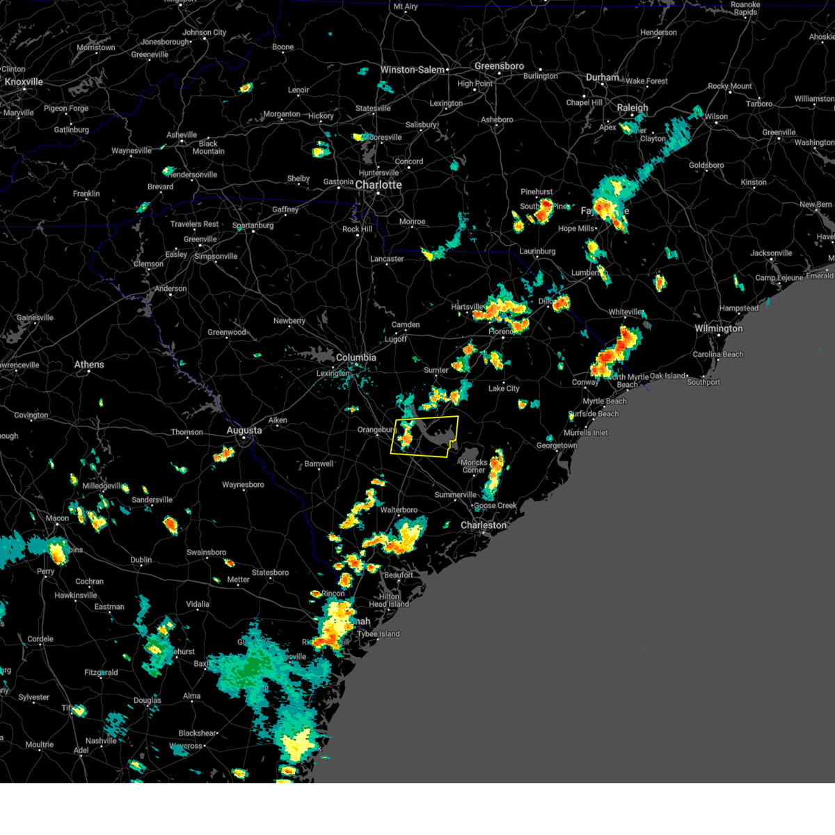Click the Barnwell label
Screen dimensions: 835x835
tap(319, 464)
